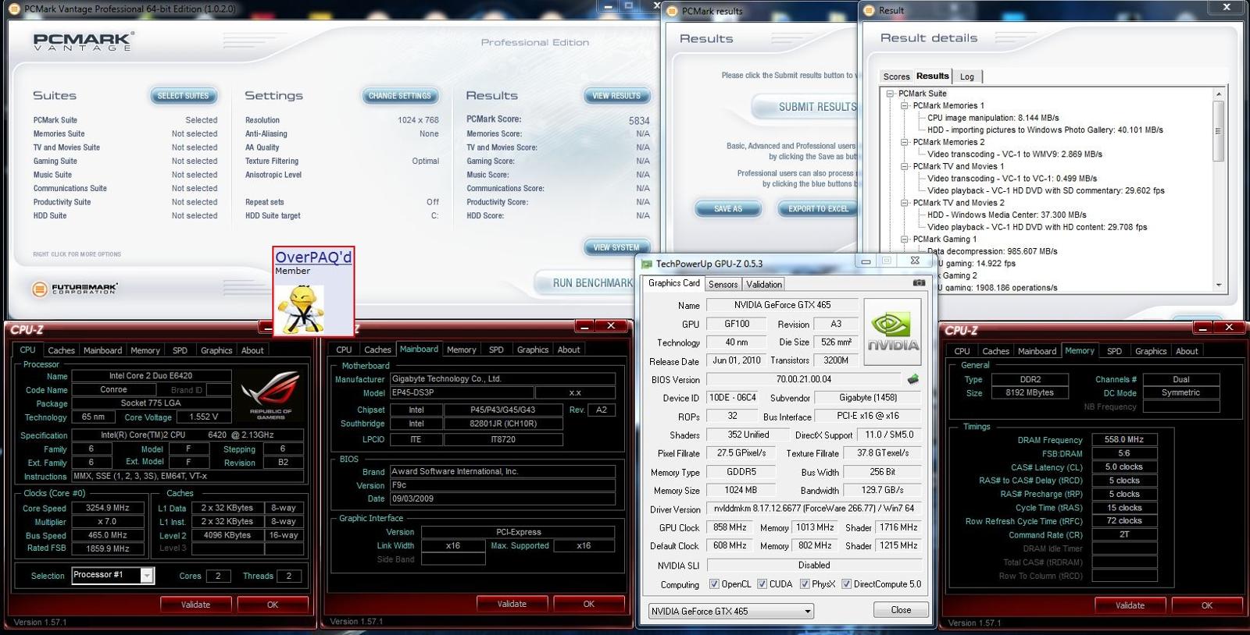Open Graphics tab in right CPU-Z window
The width and height of the screenshot is (1250, 635).
(1150, 352)
